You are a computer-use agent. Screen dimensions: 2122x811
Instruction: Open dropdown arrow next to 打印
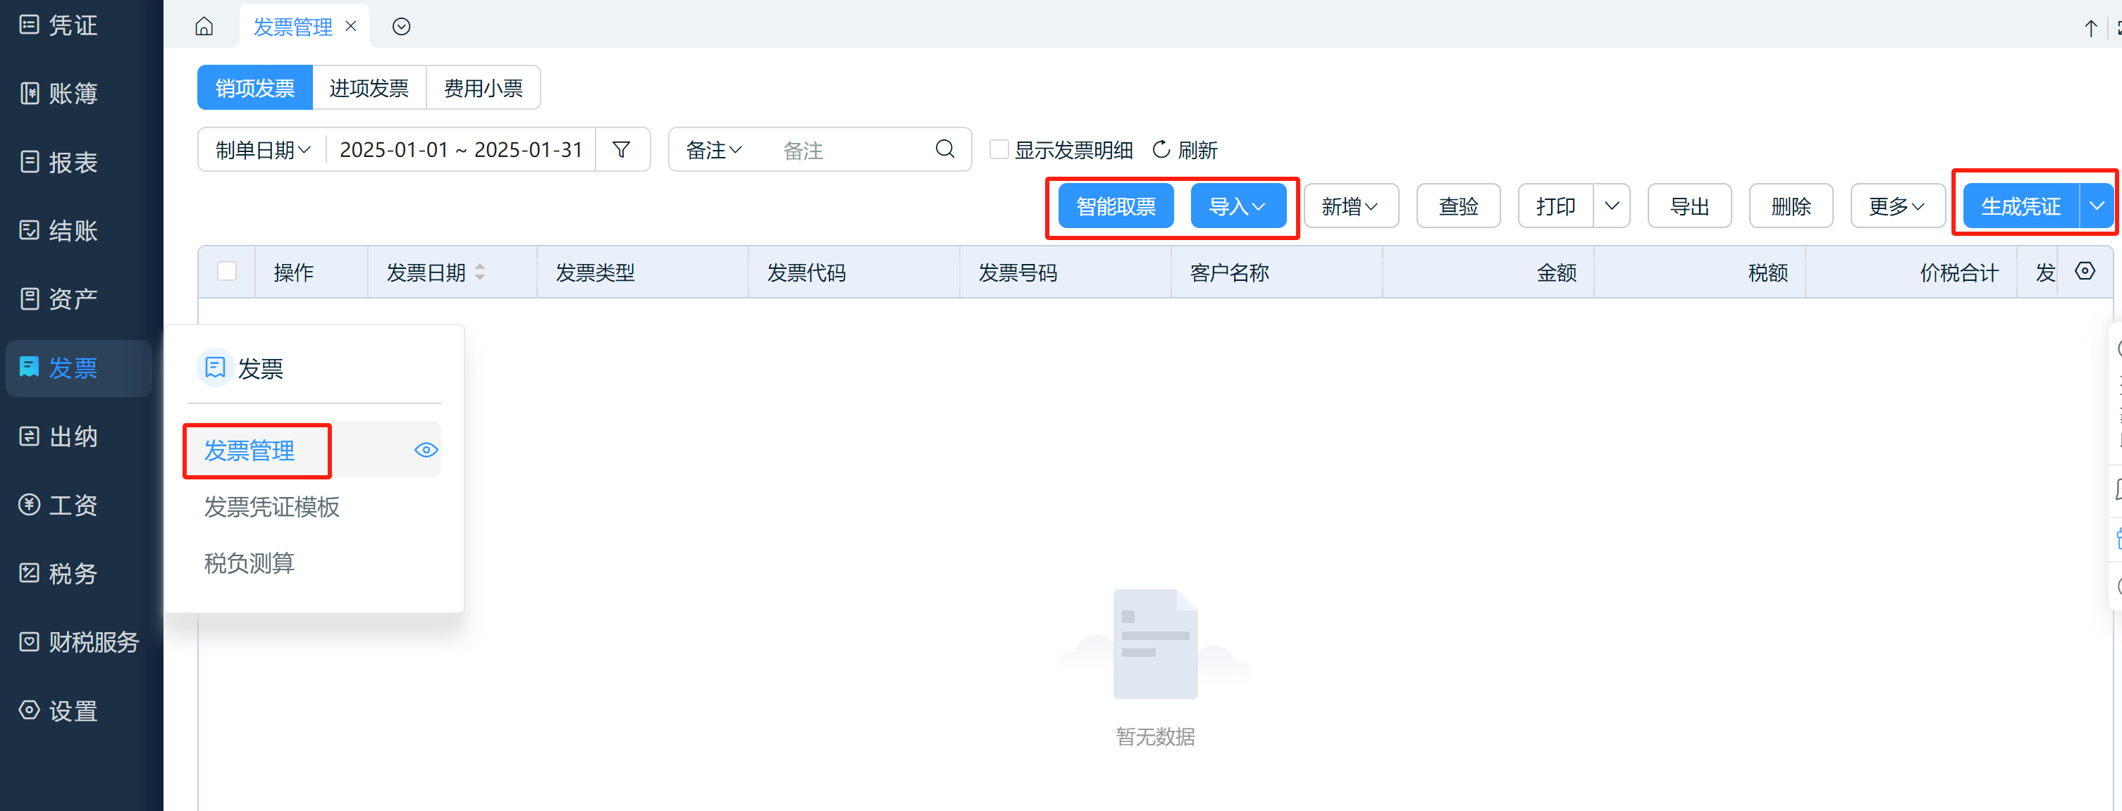1611,206
